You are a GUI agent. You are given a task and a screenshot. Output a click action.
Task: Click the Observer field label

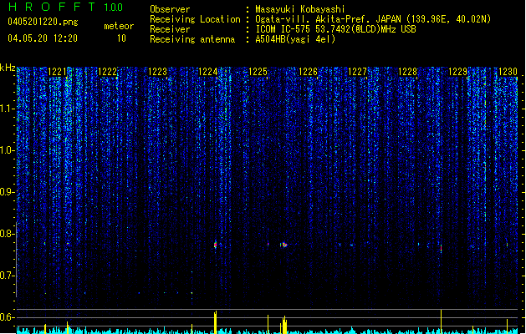(x=170, y=9)
